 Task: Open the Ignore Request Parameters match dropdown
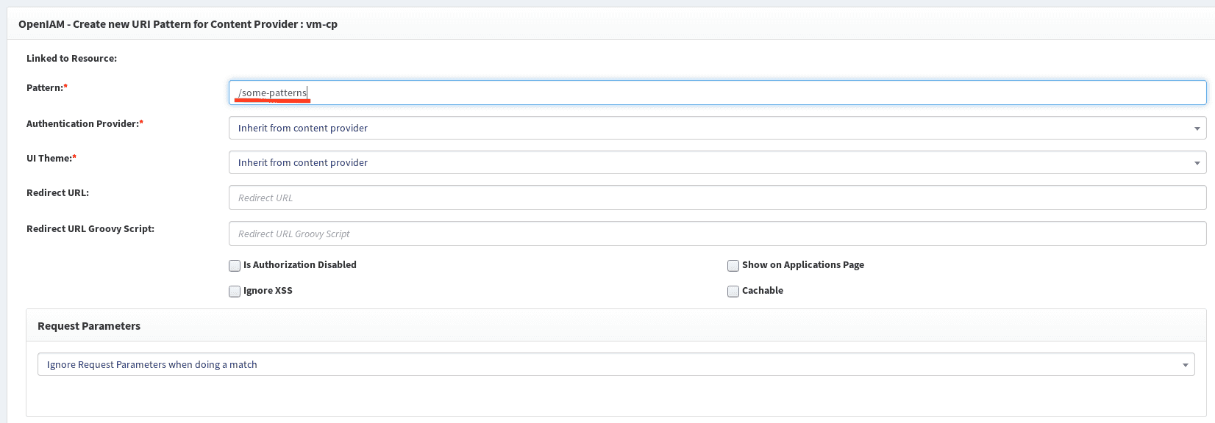pyautogui.click(x=616, y=364)
